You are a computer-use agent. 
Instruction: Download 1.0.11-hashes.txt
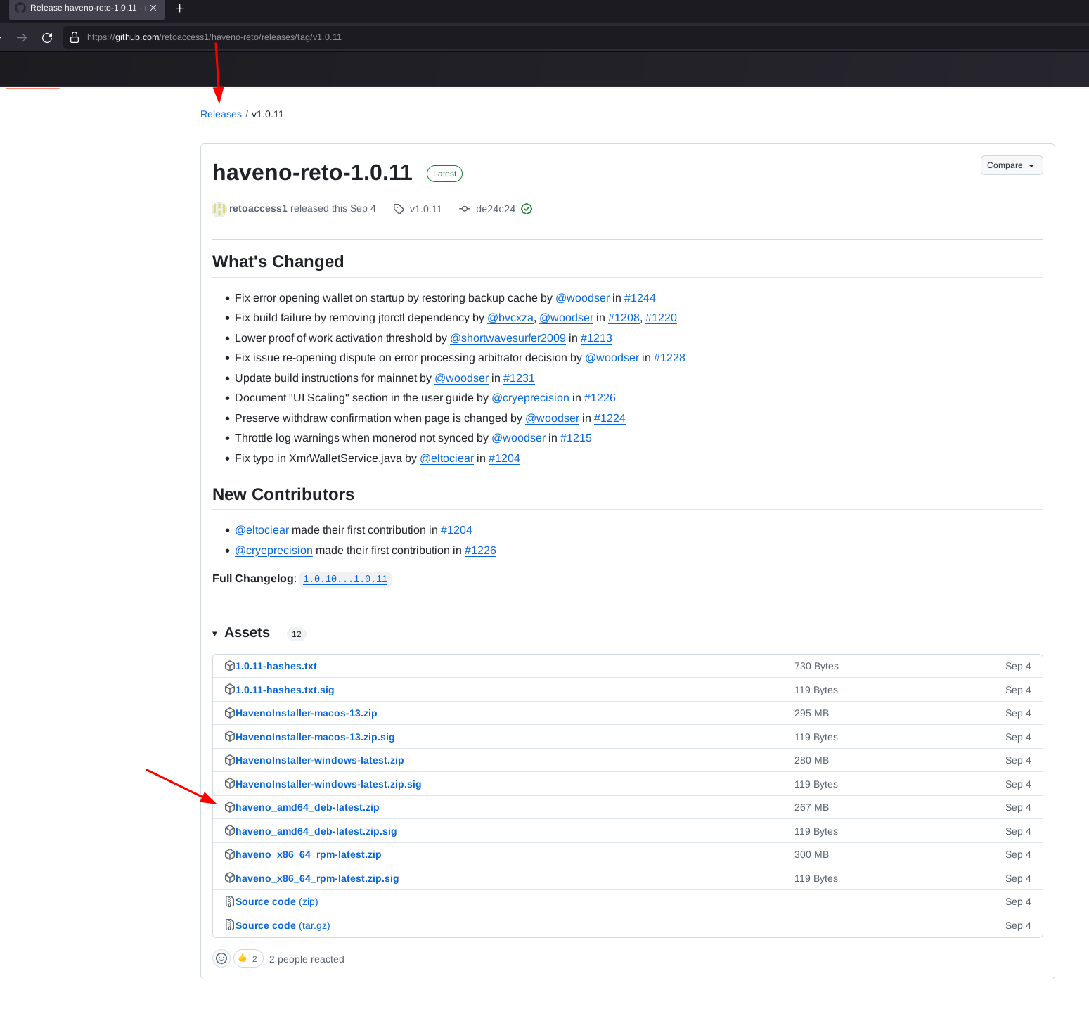(x=276, y=666)
